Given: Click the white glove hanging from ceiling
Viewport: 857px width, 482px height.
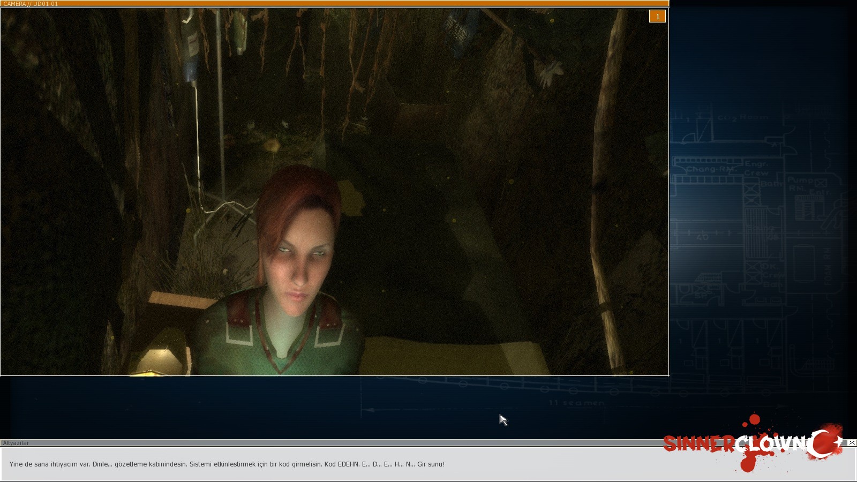Looking at the screenshot, I should (550, 73).
